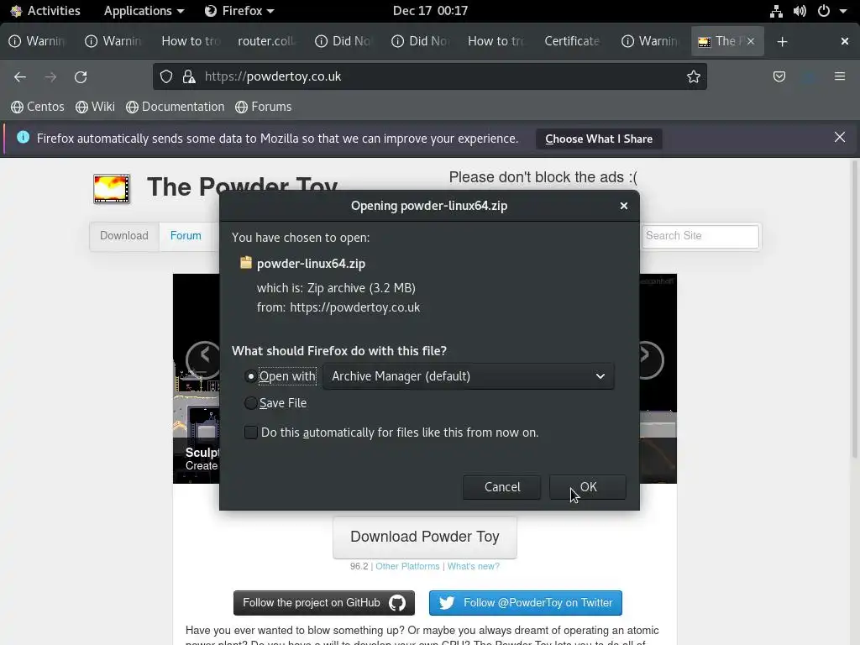Click the Activities overview button
This screenshot has width=860, height=645.
[45, 11]
